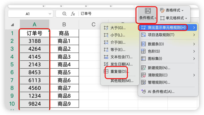
Task: Click the zoom magnifier icon in formula bar
Action: tap(64, 14)
